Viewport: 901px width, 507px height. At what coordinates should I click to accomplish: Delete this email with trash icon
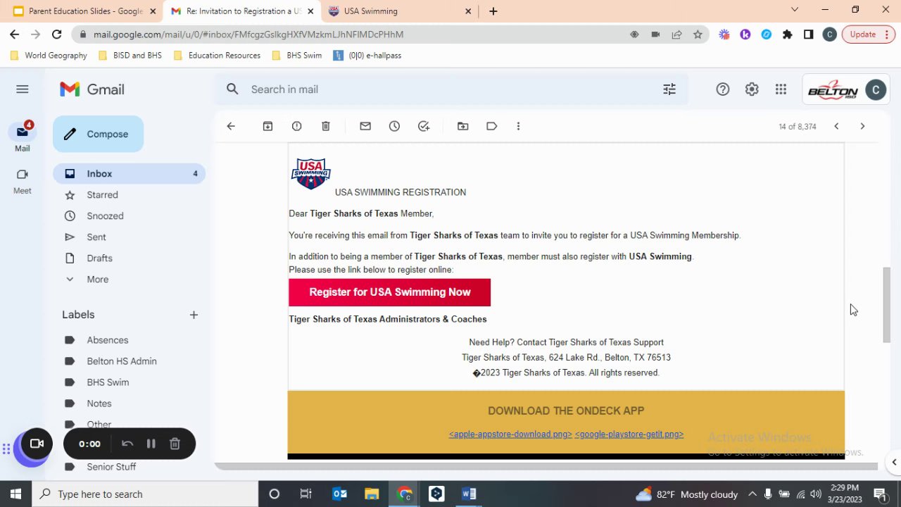click(x=325, y=126)
